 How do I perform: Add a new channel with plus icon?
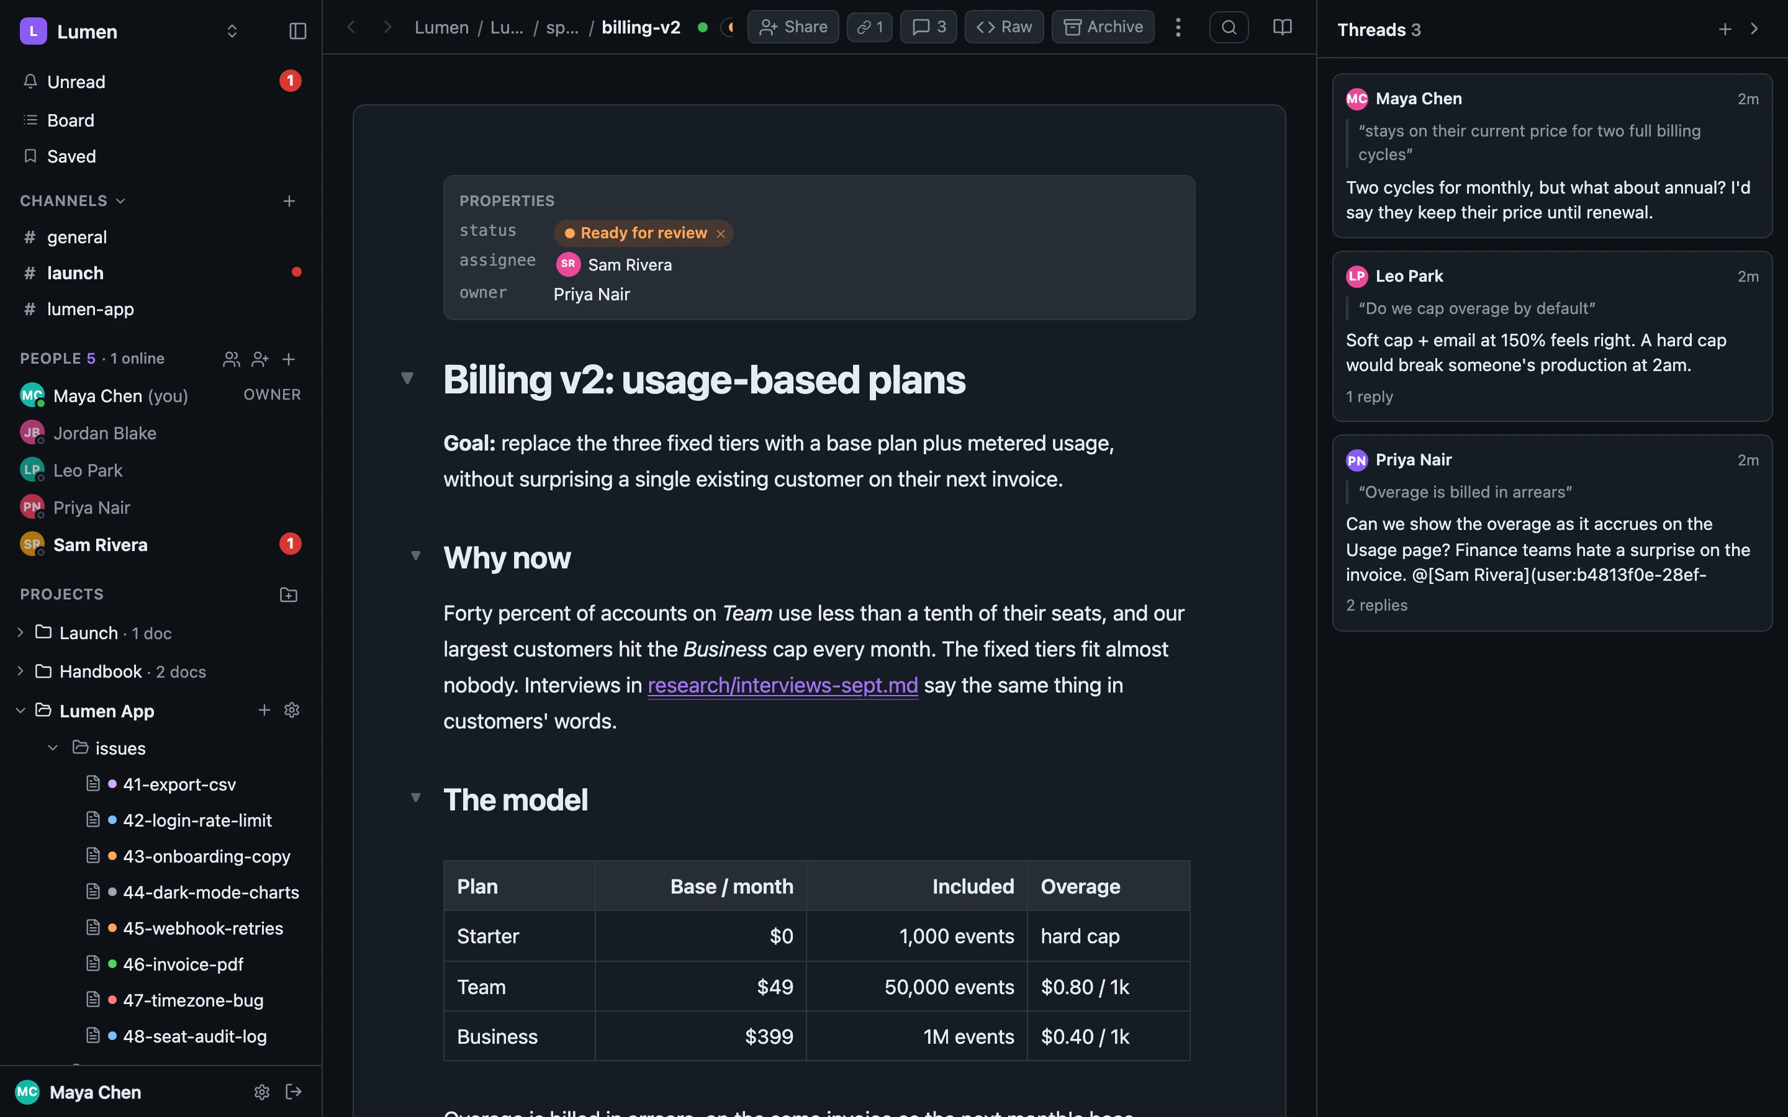[289, 201]
